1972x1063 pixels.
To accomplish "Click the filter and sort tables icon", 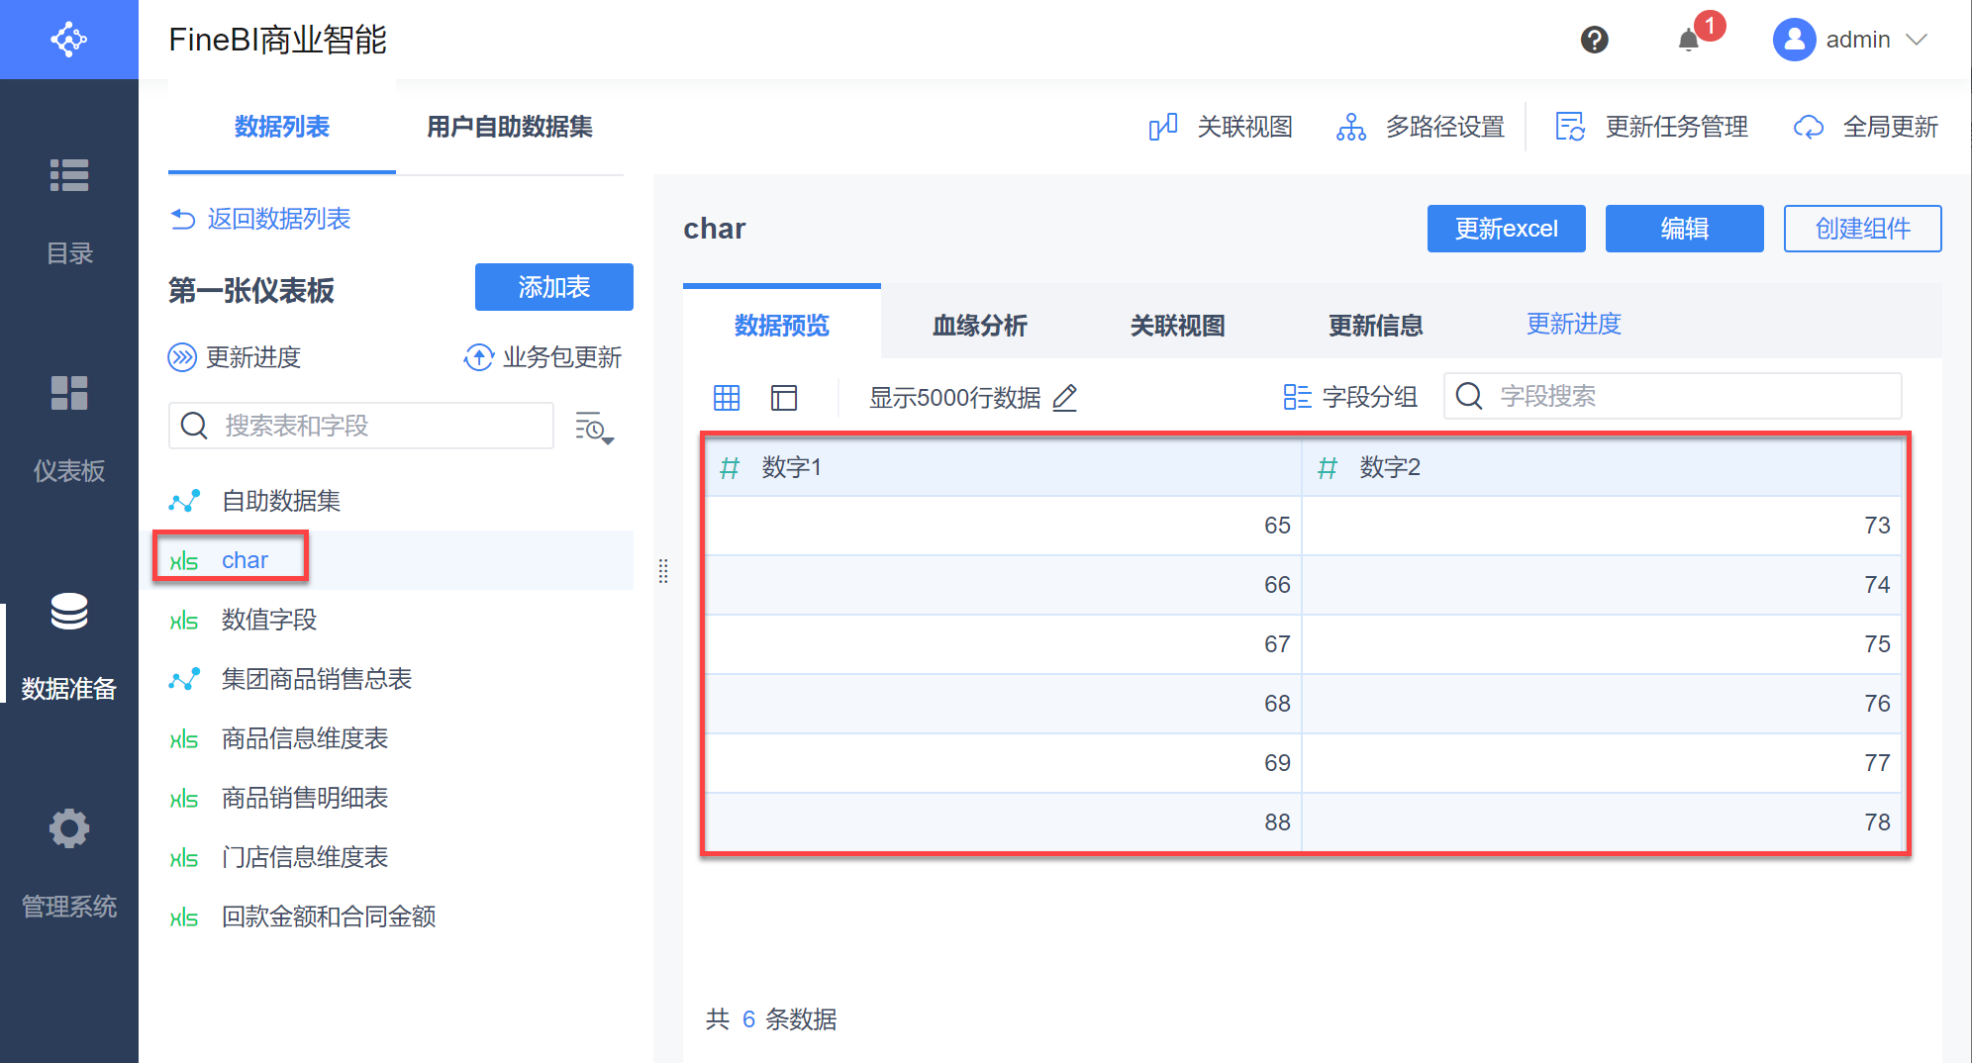I will tap(594, 428).
